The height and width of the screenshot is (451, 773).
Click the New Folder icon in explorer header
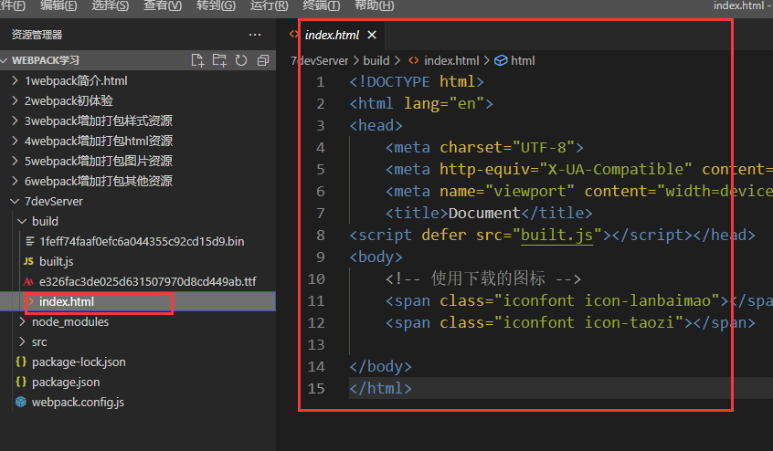point(219,60)
